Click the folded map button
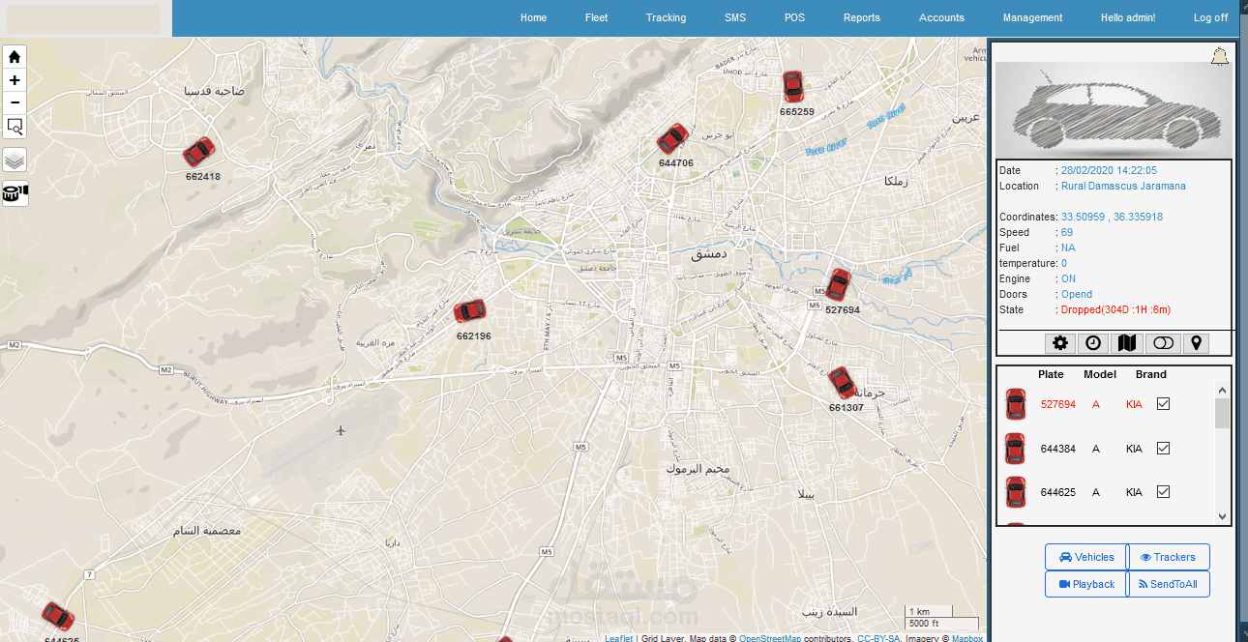Screen dimensions: 1248x642 coord(1126,343)
